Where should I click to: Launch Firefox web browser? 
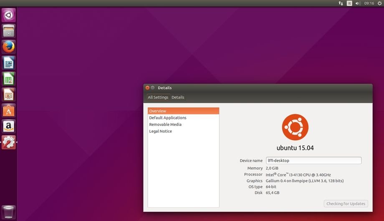tap(9, 47)
